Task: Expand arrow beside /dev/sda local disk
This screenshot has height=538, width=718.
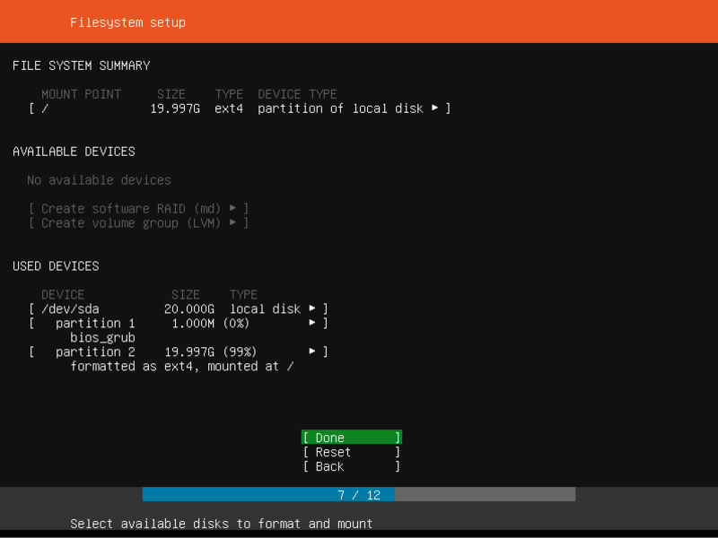Action: [x=311, y=308]
